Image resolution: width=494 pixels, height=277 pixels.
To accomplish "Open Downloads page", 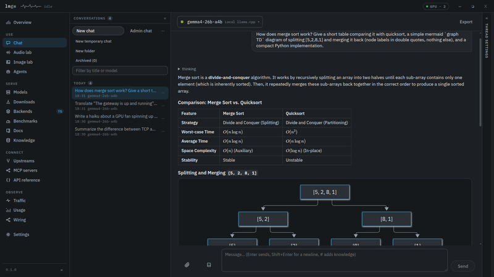I will point(35,102).
